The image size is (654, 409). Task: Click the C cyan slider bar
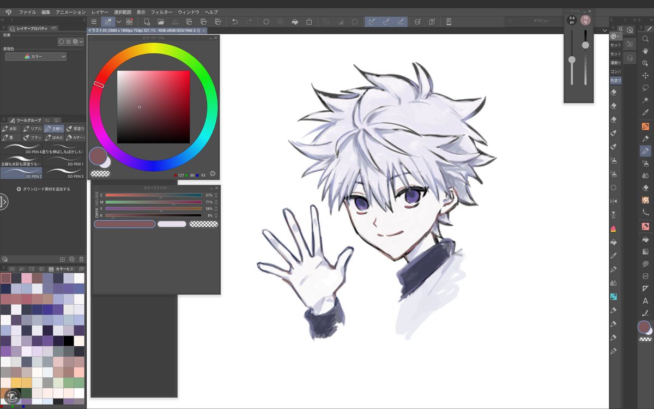click(153, 195)
